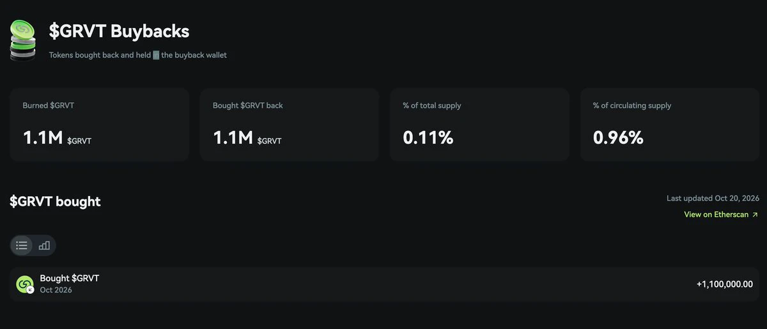This screenshot has height=329, width=767.
Task: Switch to list view toggle
Action: point(22,245)
